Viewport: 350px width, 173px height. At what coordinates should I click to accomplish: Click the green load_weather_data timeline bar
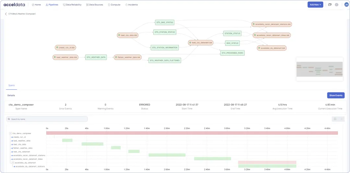pos(67,140)
